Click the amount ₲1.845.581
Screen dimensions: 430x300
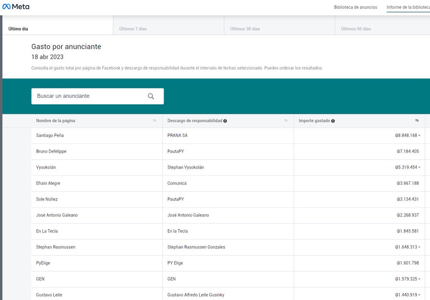pos(408,231)
